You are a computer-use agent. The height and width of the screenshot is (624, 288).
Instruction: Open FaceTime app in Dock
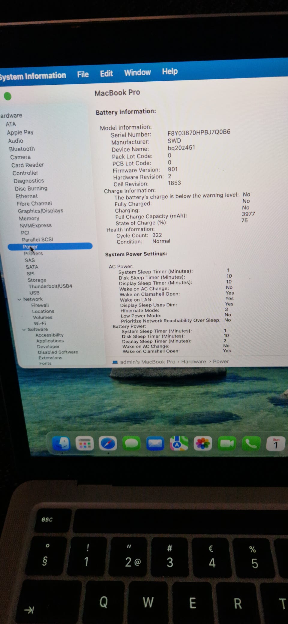point(227,443)
